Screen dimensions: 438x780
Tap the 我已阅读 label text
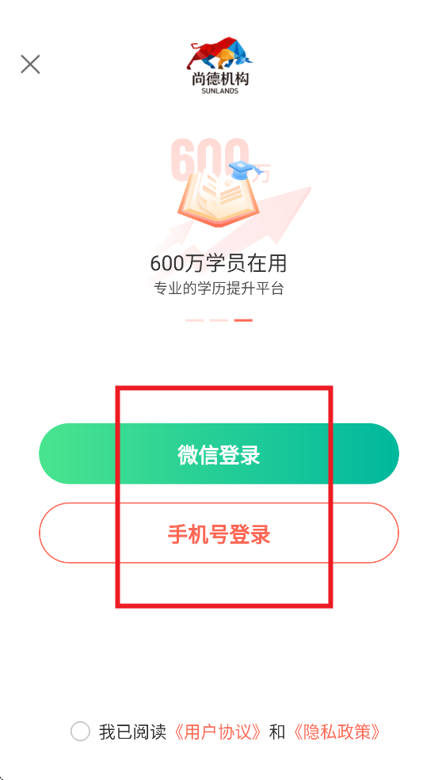click(x=132, y=732)
